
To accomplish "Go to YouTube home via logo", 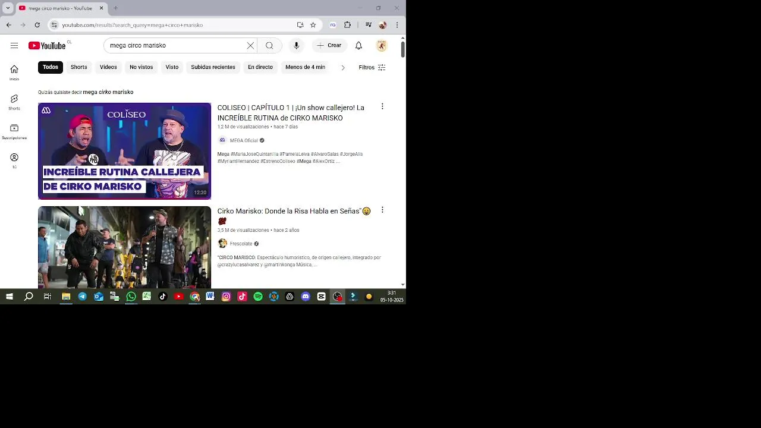I will click(x=47, y=46).
